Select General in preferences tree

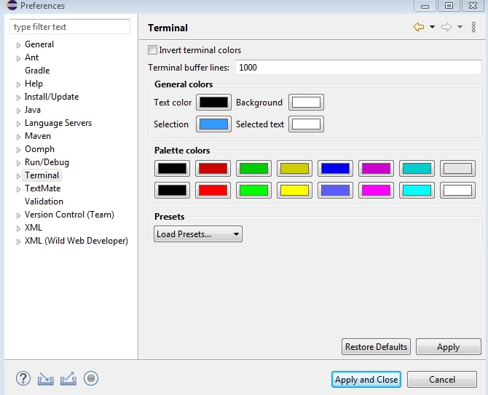(x=39, y=44)
